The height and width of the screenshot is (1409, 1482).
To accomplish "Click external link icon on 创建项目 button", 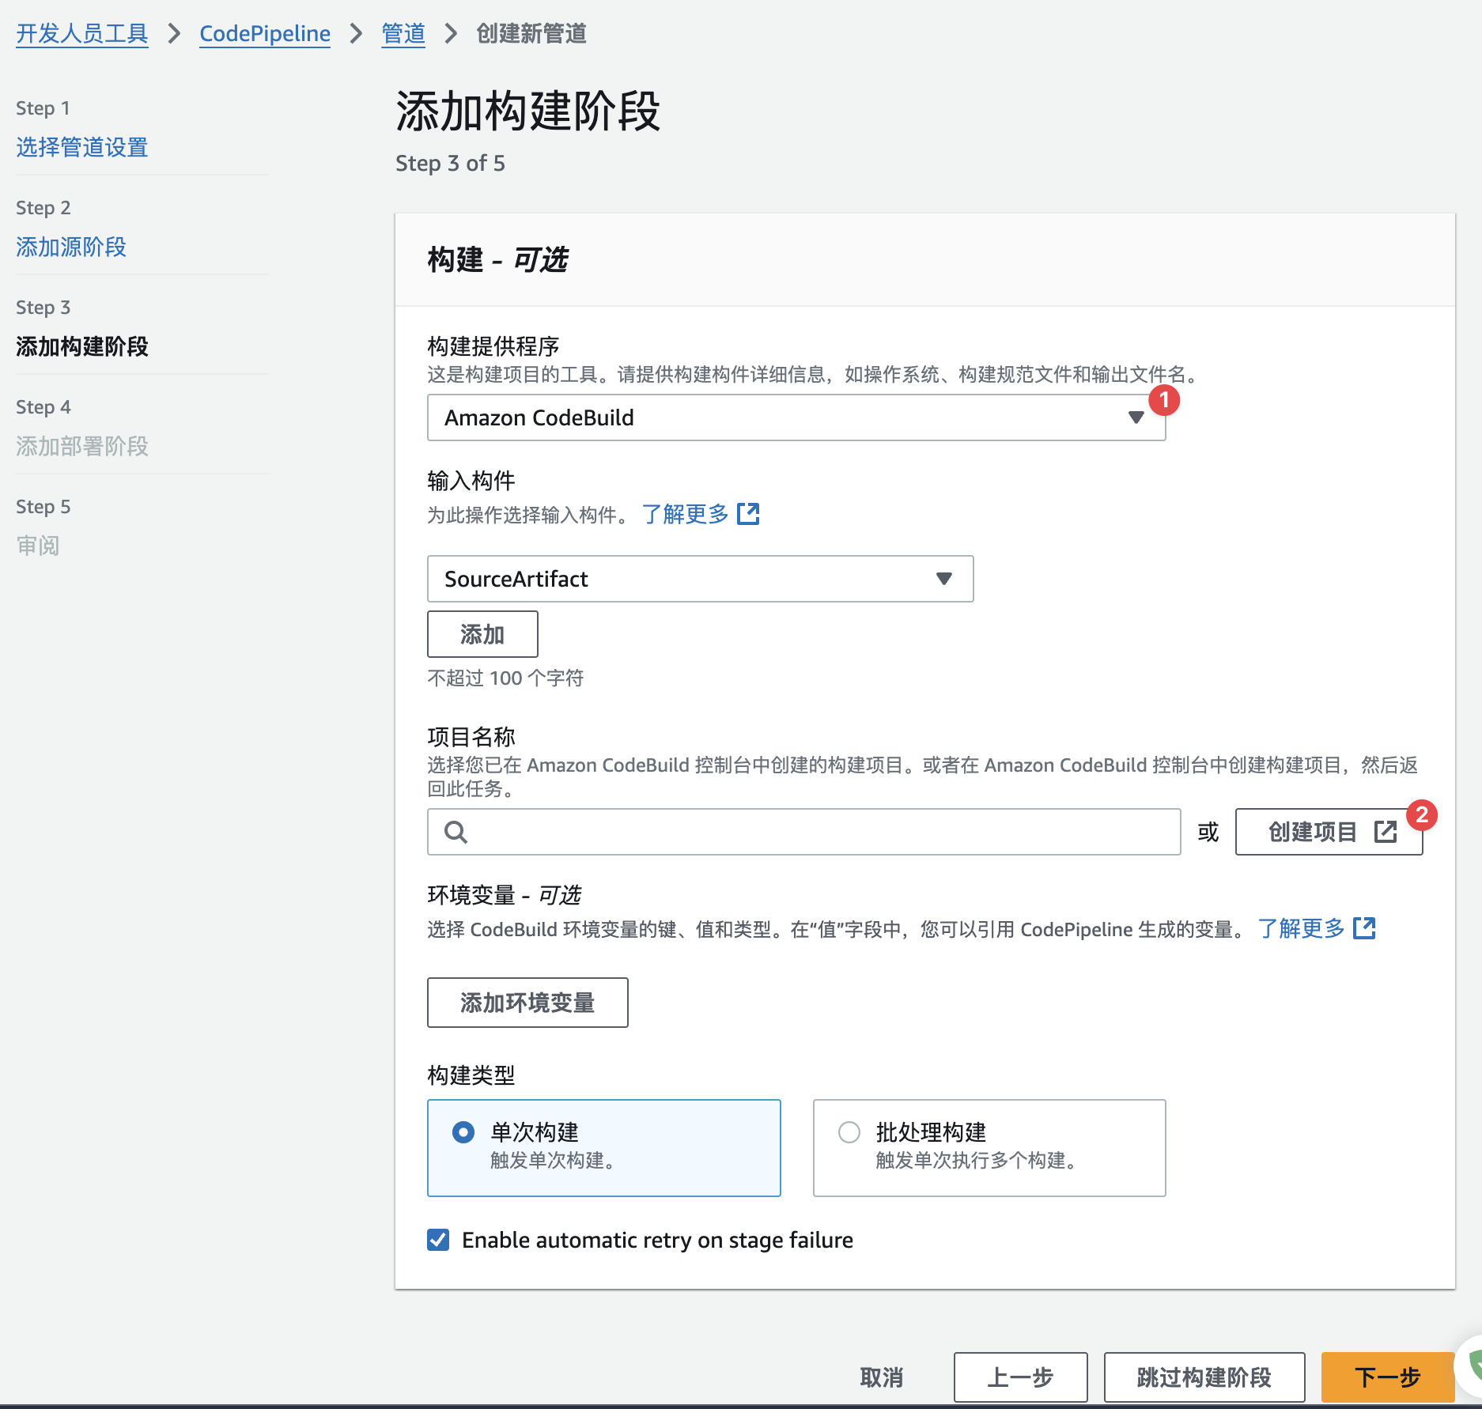I will click(x=1386, y=832).
